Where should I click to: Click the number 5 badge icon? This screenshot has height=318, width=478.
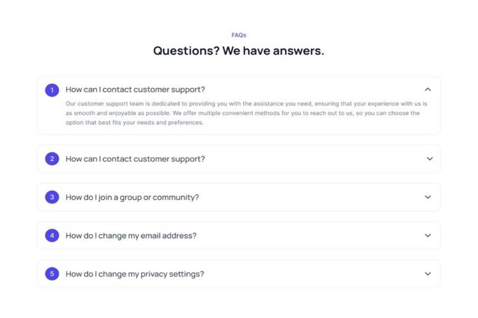point(52,274)
